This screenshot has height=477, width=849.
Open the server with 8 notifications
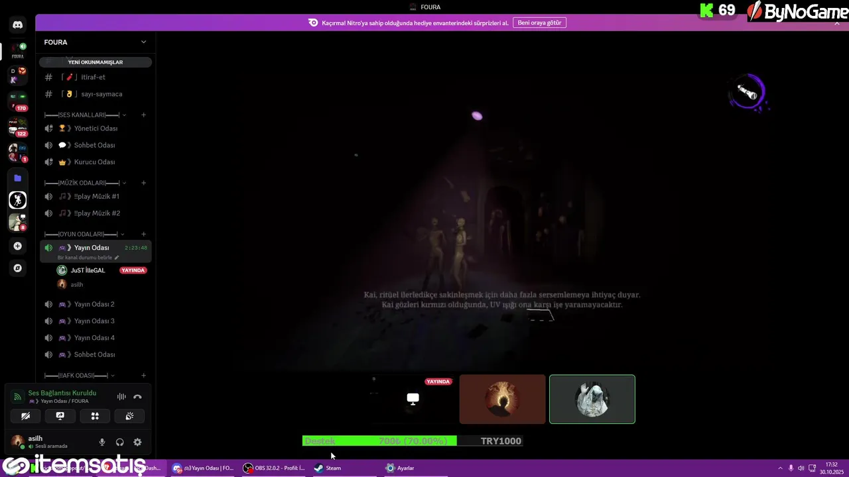[18, 222]
